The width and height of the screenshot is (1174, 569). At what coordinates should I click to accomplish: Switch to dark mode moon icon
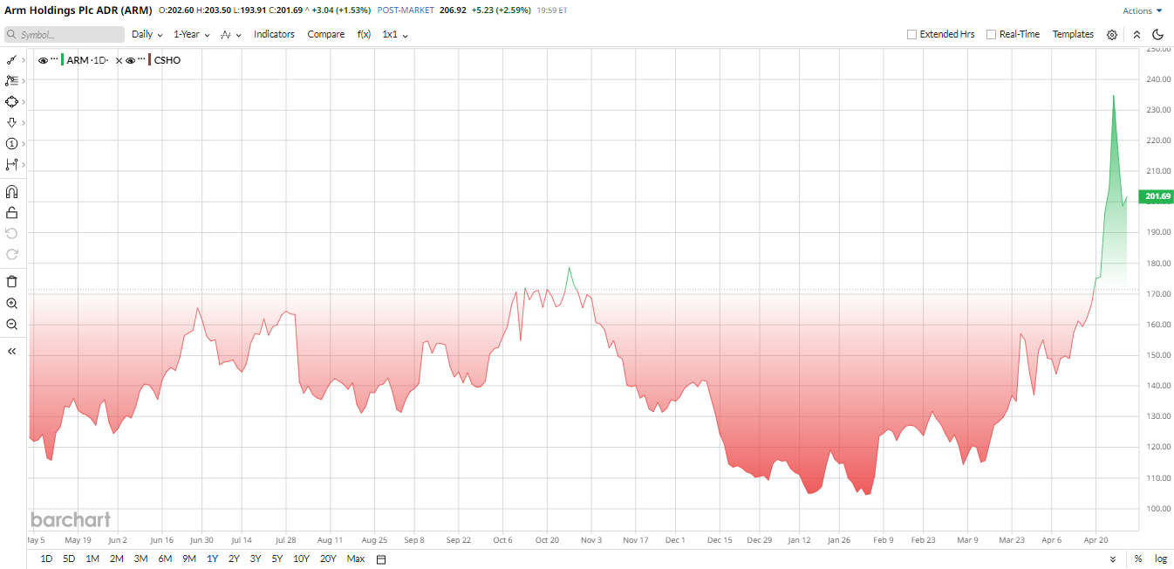1158,35
